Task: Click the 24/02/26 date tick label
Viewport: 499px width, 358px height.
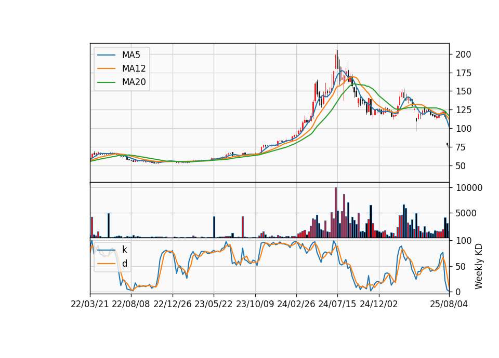Action: [x=296, y=305]
